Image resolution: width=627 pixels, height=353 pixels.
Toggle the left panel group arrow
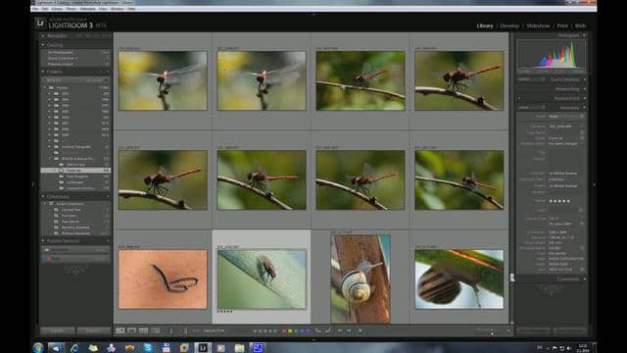coord(32,184)
